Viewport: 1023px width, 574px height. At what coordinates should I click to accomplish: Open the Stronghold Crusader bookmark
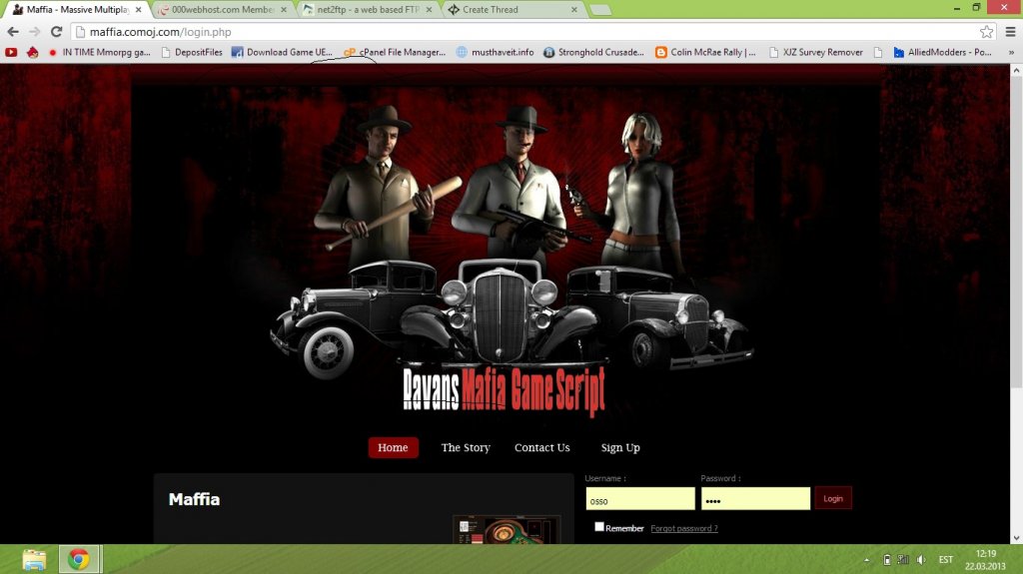[x=593, y=52]
